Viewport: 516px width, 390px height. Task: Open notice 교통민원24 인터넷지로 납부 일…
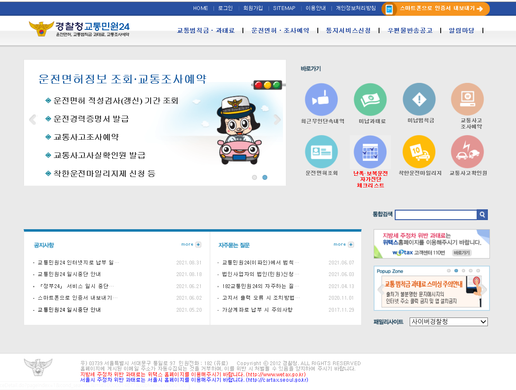click(78, 263)
